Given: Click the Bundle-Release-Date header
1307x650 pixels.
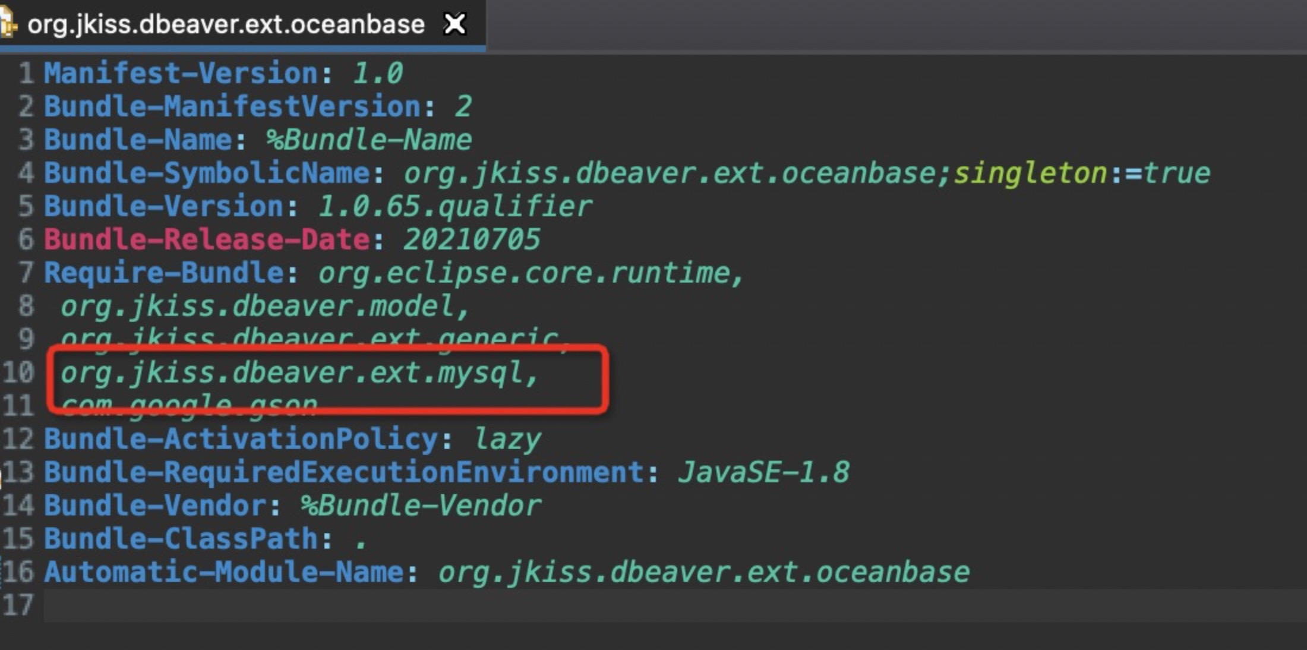Looking at the screenshot, I should [207, 240].
